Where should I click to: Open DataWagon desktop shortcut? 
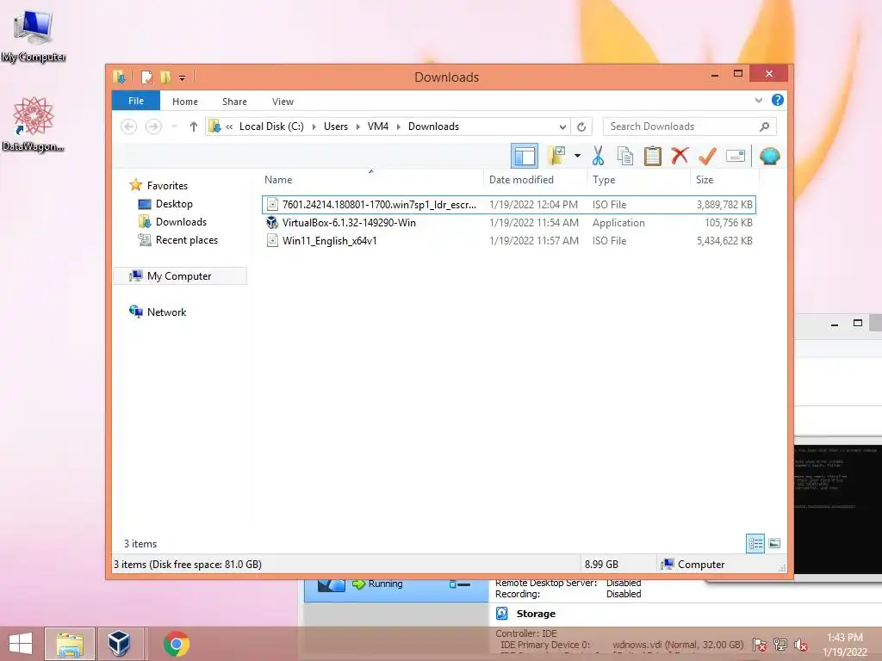[x=33, y=124]
